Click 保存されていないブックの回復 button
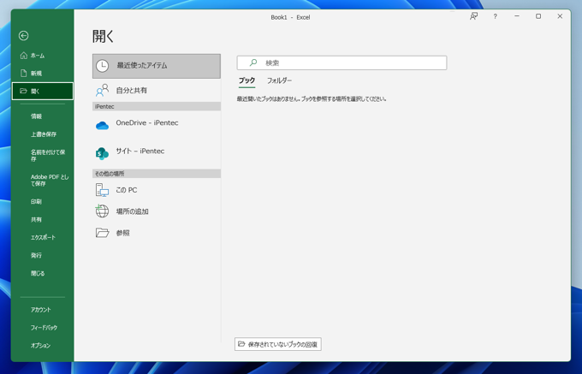The image size is (582, 374). pyautogui.click(x=278, y=344)
